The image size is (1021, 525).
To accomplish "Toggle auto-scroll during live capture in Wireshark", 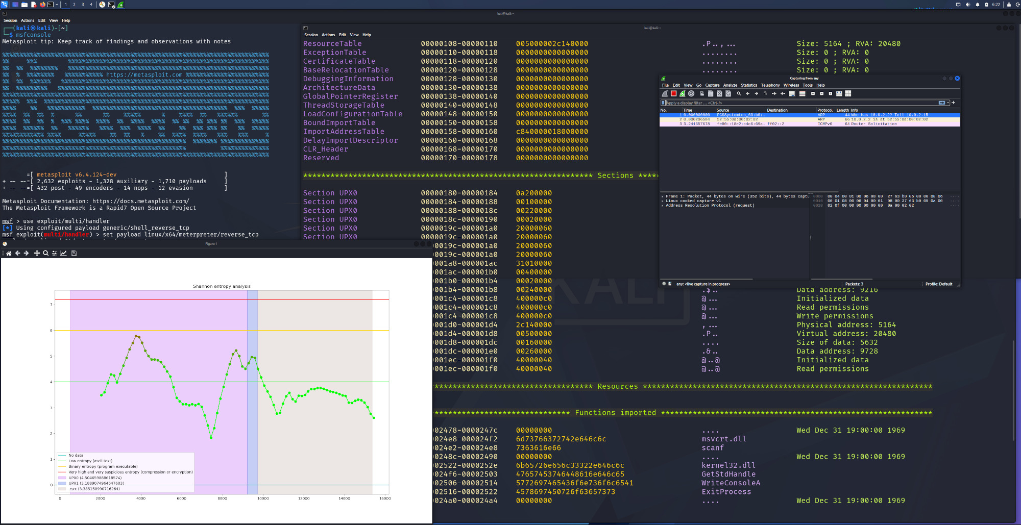I will pos(792,93).
